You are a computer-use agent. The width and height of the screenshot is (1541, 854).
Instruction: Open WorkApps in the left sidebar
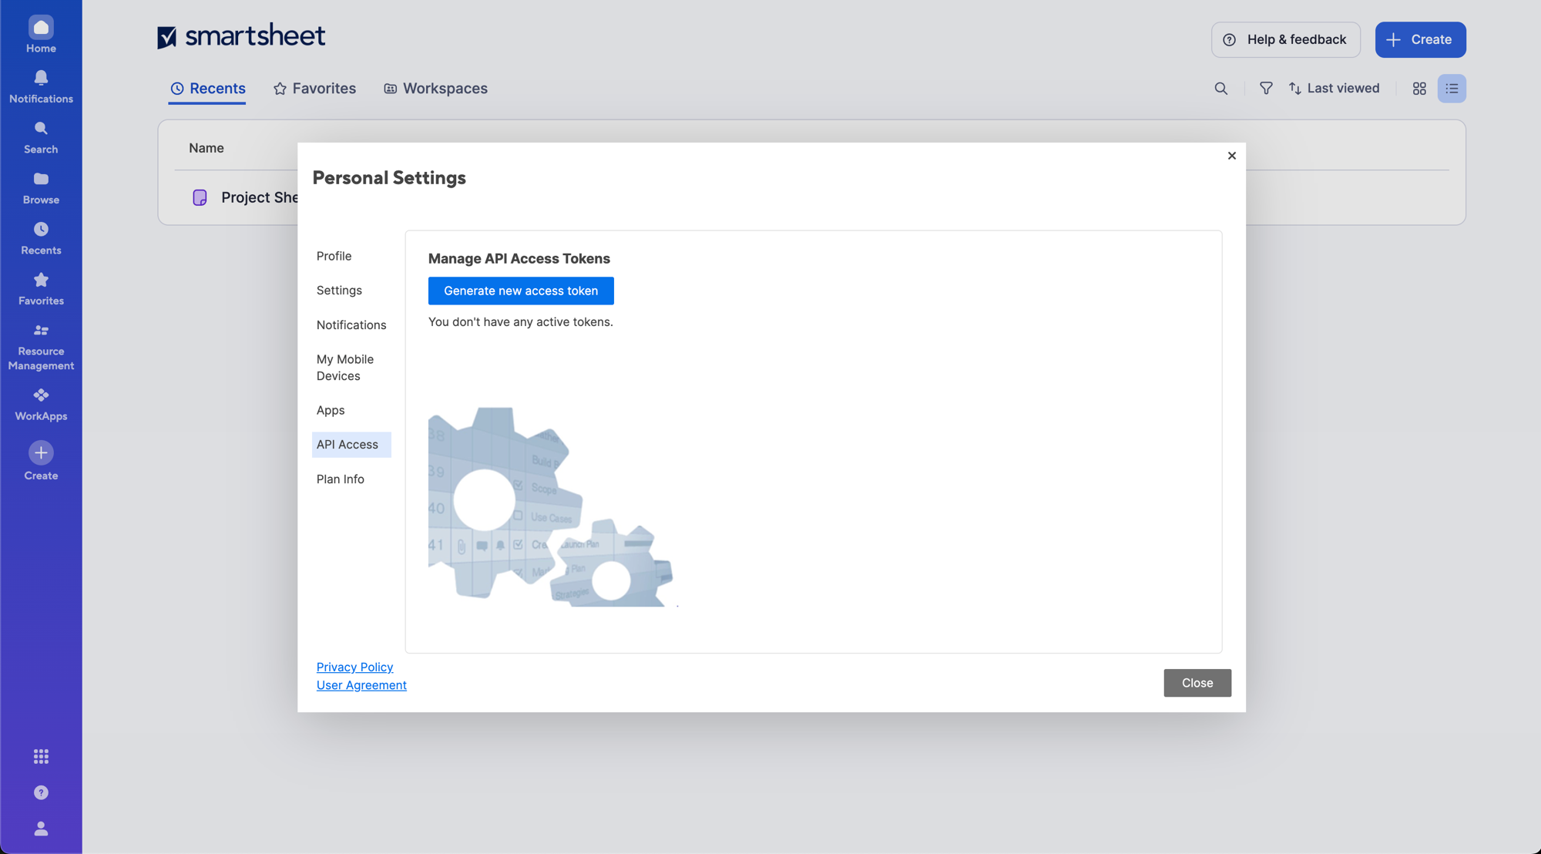point(41,404)
